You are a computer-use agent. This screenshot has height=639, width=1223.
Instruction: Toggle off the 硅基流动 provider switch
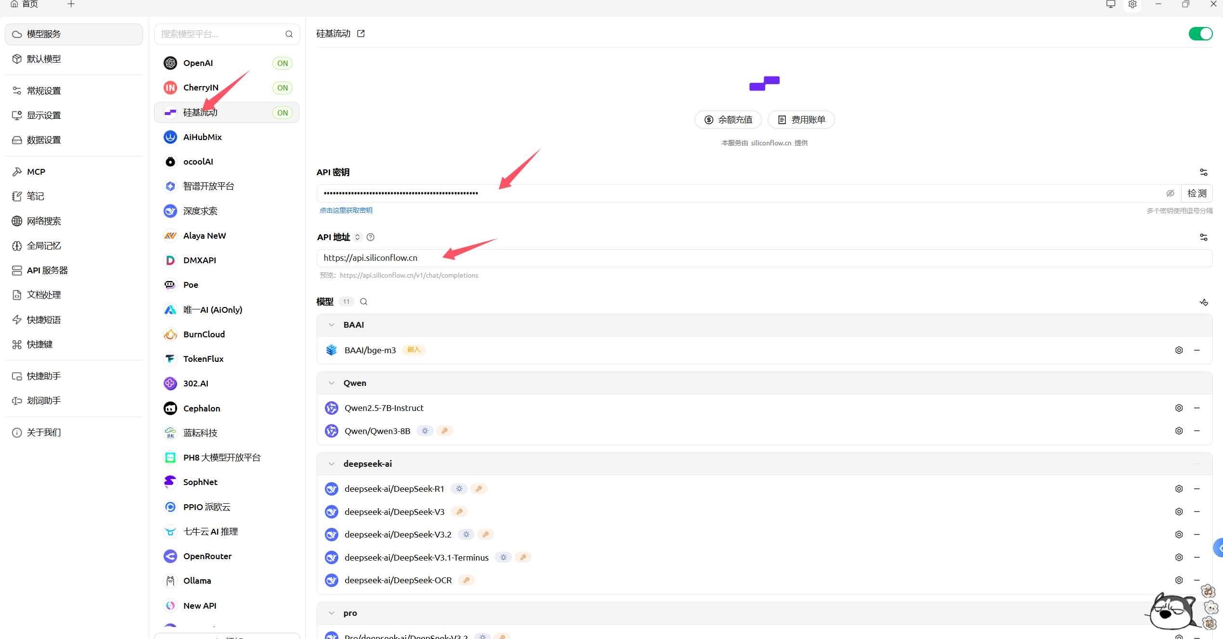[1200, 34]
